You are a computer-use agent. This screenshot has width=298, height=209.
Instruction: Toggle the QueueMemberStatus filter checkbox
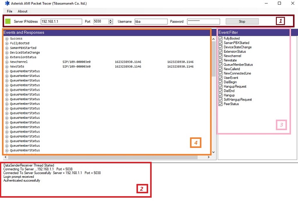[x=221, y=65]
